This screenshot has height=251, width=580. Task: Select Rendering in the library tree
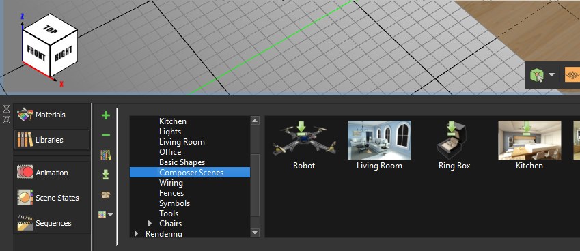tap(164, 234)
